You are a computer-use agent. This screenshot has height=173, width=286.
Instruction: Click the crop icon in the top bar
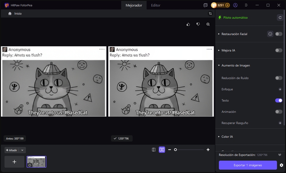(x=210, y=14)
